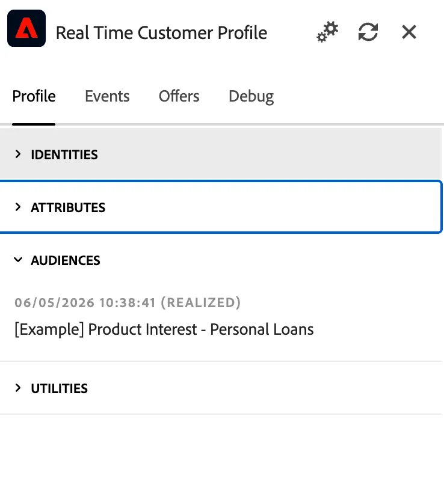Click the Real Time Customer Profile title
Viewport: 444px width, 482px height.
click(x=161, y=33)
